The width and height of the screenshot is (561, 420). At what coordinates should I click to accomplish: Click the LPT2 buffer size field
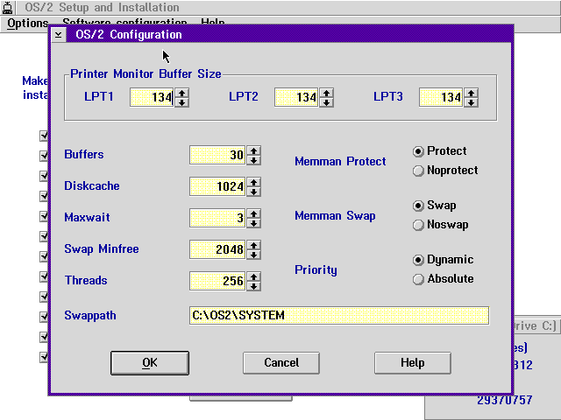pyautogui.click(x=296, y=97)
